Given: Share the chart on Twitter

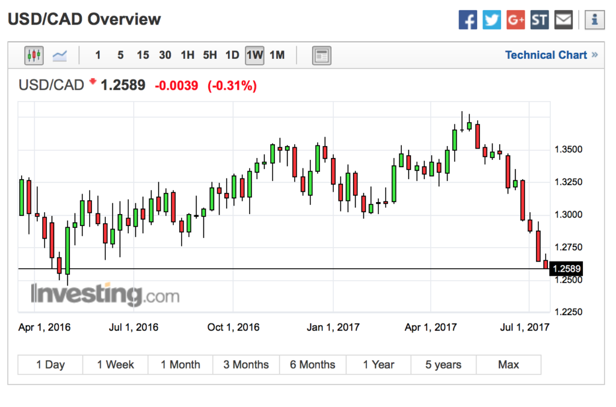Looking at the screenshot, I should pos(491,20).
